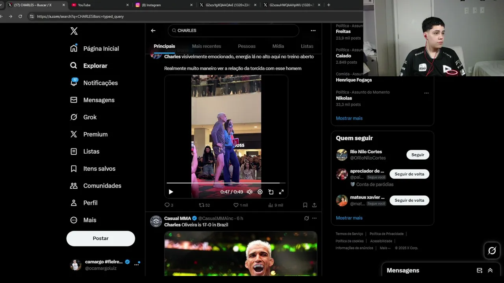Screen dimensions: 504x283
Task: Expand the Mais menu in sidebar
Action: 83,220
